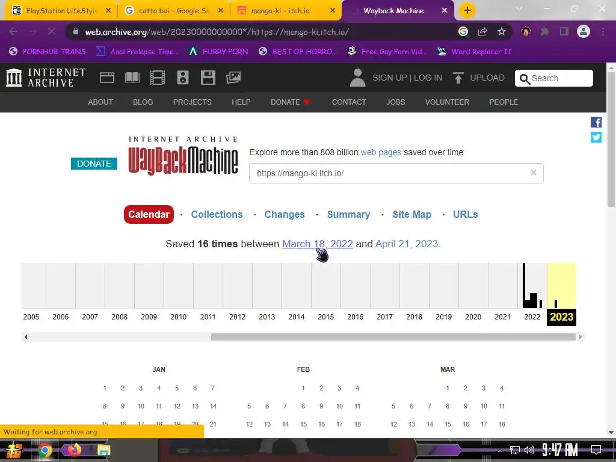The width and height of the screenshot is (616, 462).
Task: Close the mango-ki itch.io tab
Action: click(332, 11)
